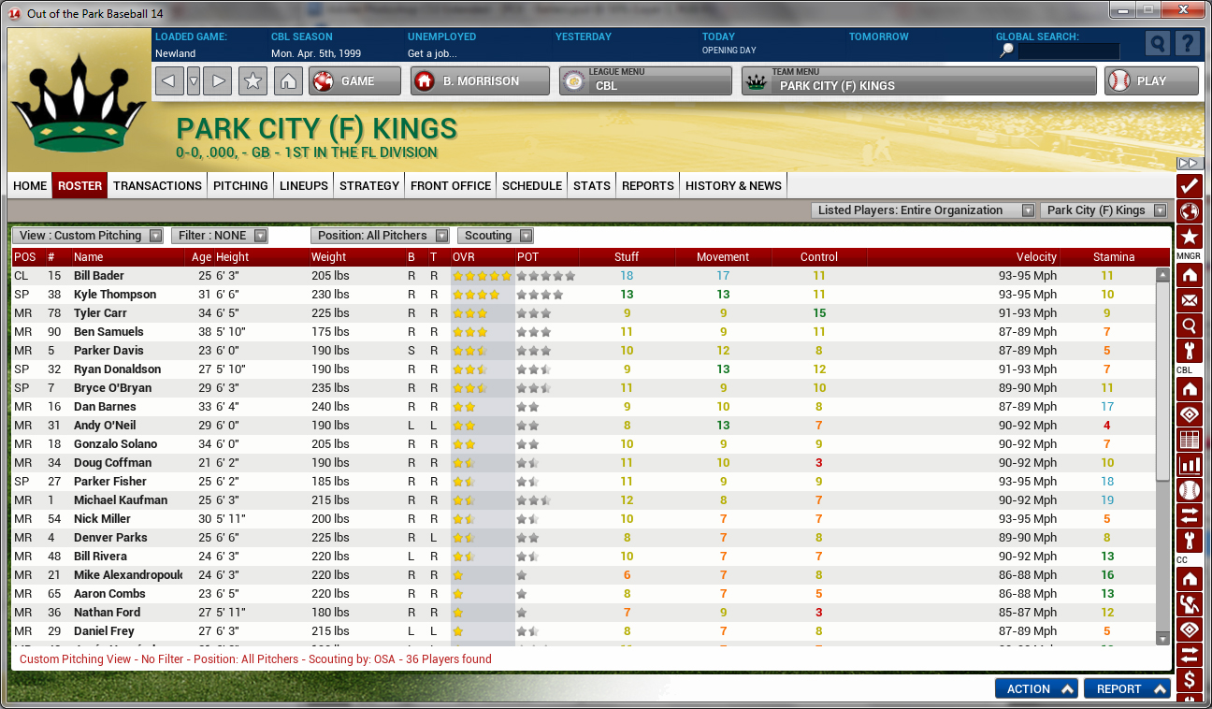This screenshot has width=1212, height=709.
Task: Open the View: Custom Pitching dropdown
Action: [x=88, y=236]
